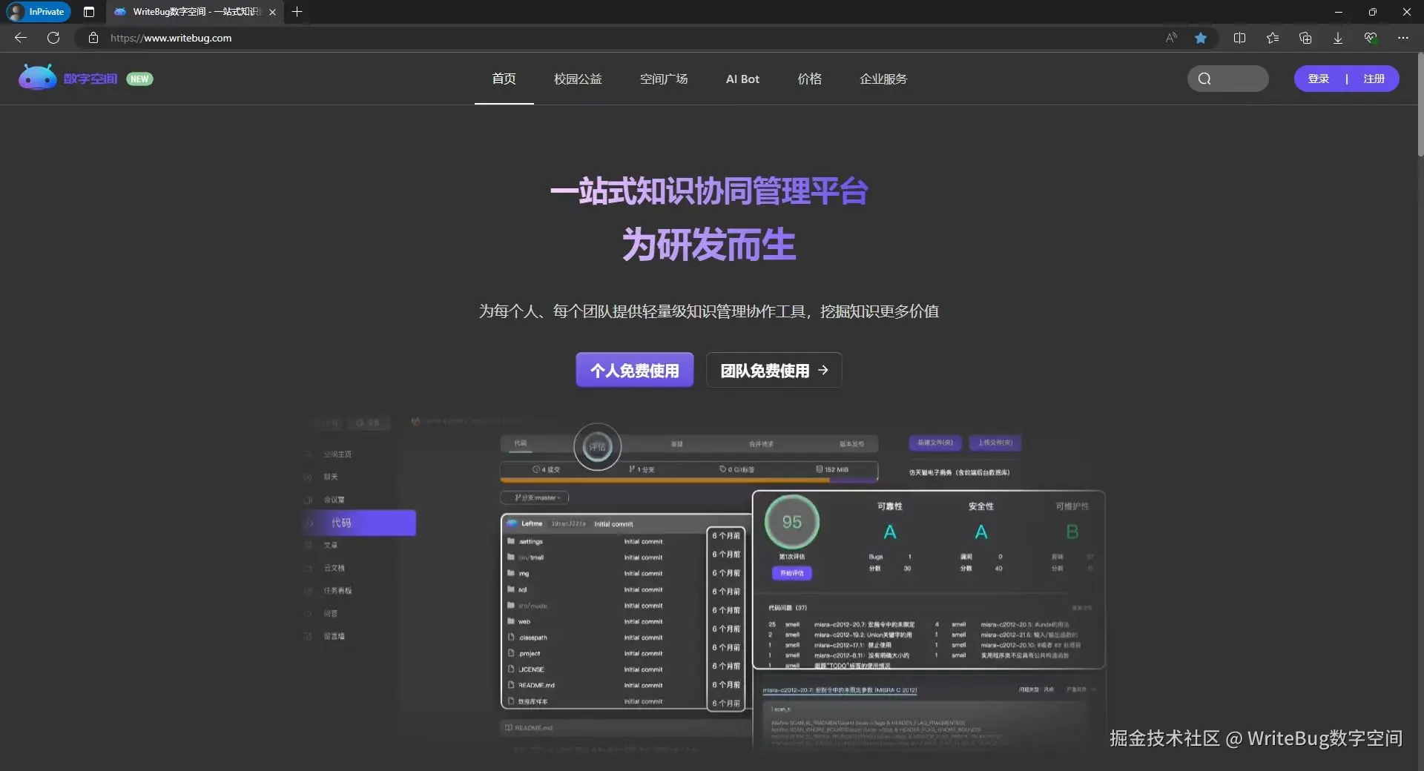The width and height of the screenshot is (1424, 771).
Task: Open the 聊天 section in the sidebar
Action: click(332, 477)
